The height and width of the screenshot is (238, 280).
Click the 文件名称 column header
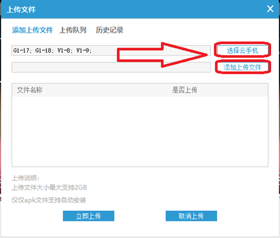[x=30, y=90]
